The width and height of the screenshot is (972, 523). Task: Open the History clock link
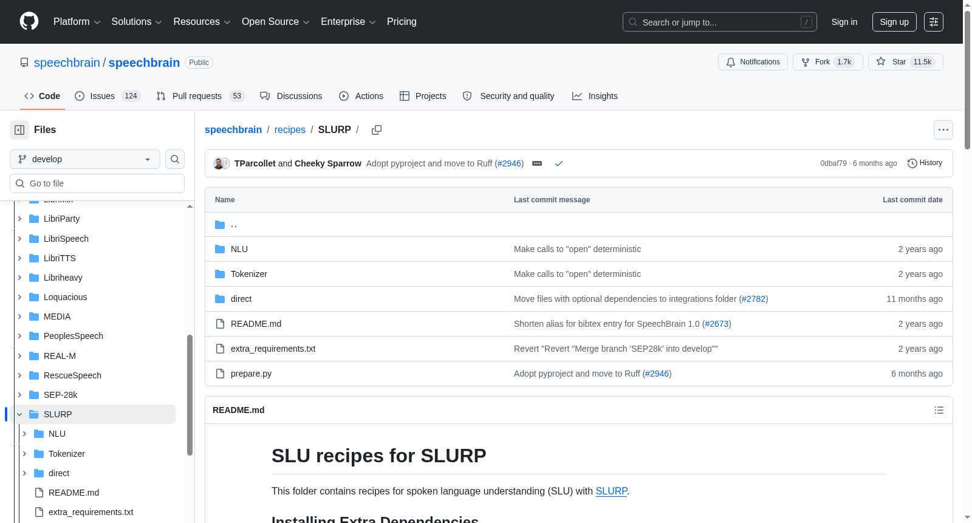click(x=925, y=163)
